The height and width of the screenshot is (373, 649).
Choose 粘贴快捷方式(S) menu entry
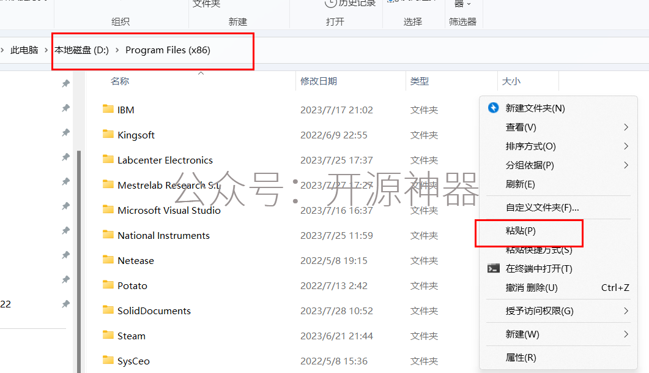[x=558, y=250]
